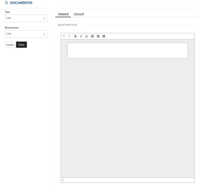
Task: Switch to the Coluna B tab
Action: [x=79, y=14]
